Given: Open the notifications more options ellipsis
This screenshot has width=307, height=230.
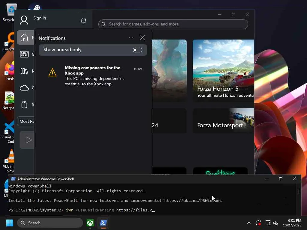Looking at the screenshot, I should [x=131, y=38].
